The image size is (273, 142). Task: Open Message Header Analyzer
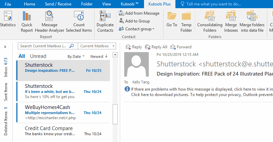(x=49, y=21)
